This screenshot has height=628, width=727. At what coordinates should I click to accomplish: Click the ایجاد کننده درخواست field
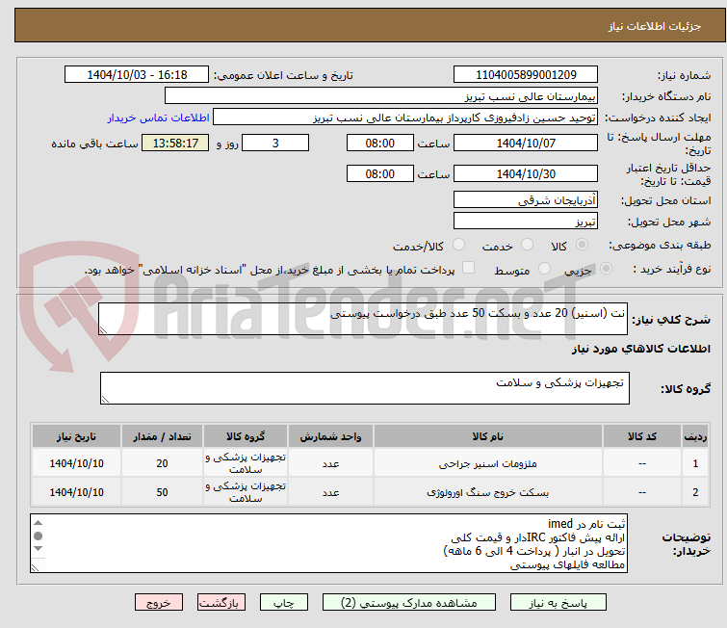coord(405,118)
